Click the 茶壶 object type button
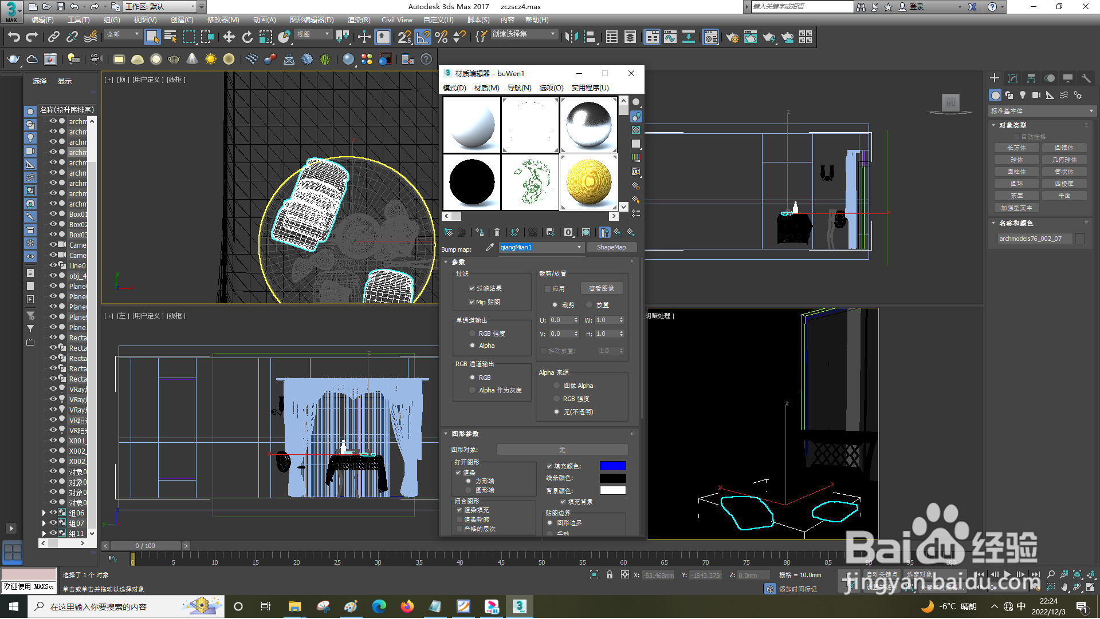 tap(1017, 196)
